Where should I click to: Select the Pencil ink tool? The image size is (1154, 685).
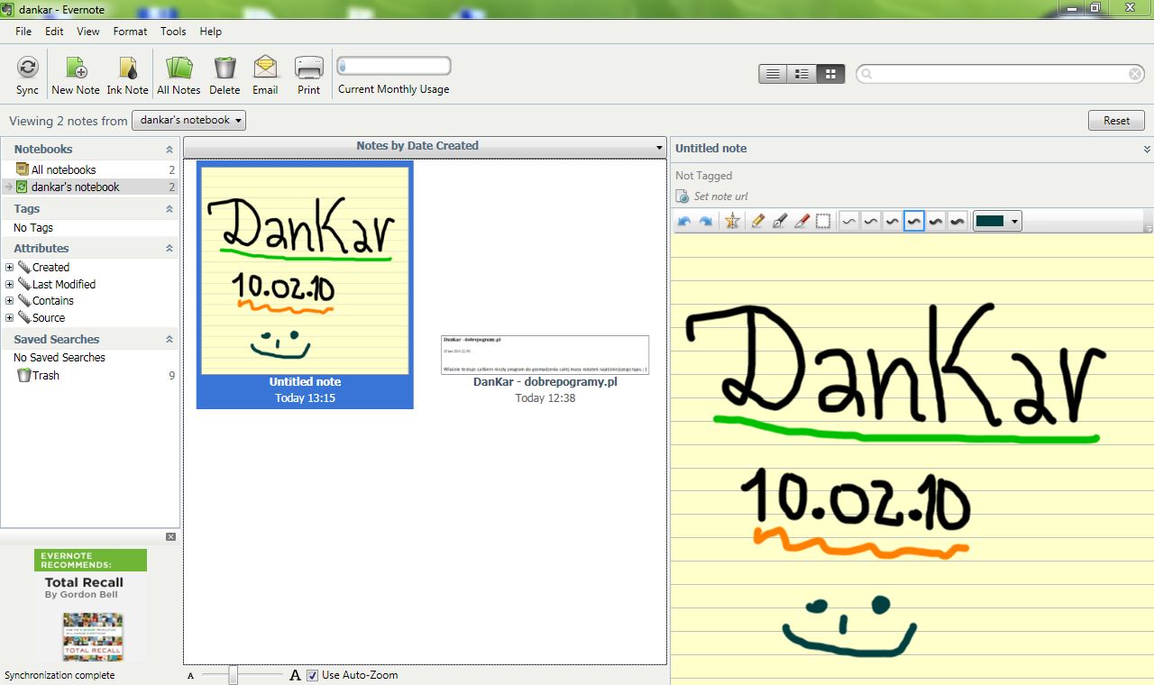757,221
